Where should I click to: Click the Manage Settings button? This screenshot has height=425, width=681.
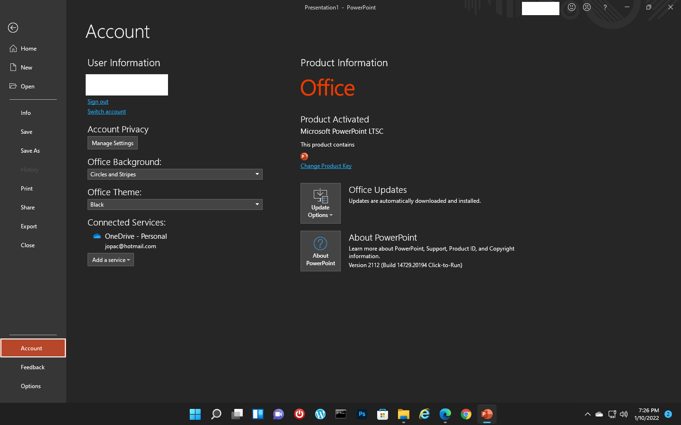click(113, 143)
